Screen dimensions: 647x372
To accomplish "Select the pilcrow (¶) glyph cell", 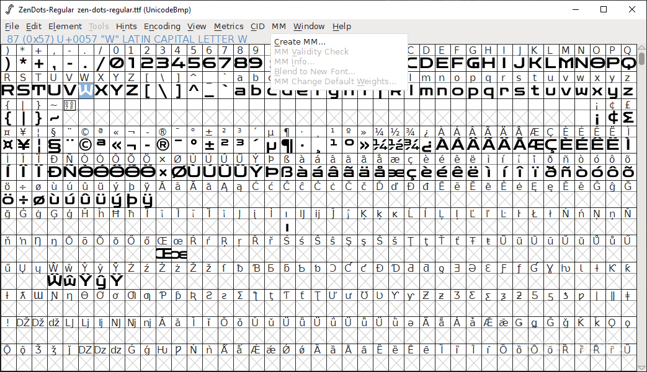I will point(287,145).
